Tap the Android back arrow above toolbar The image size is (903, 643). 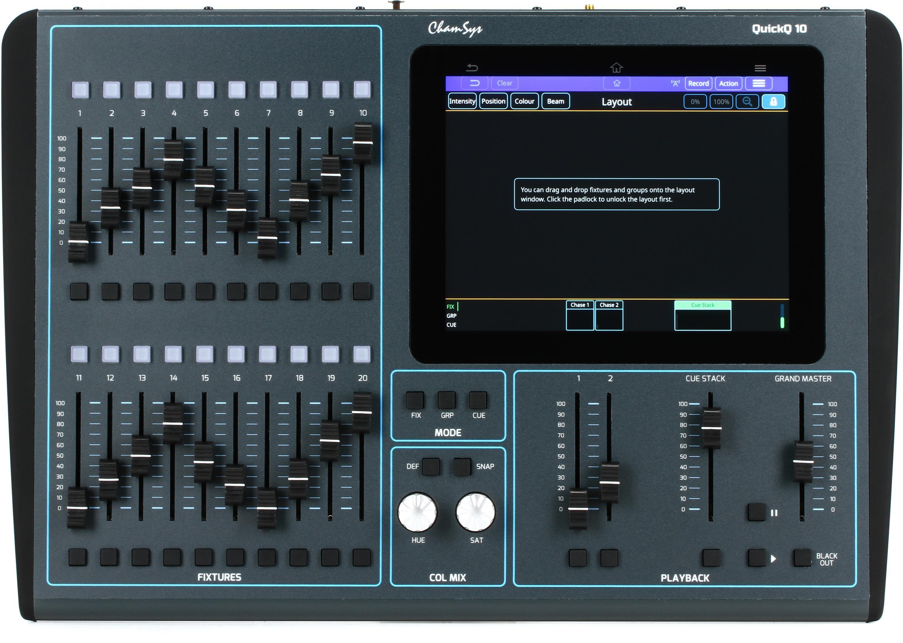click(472, 68)
